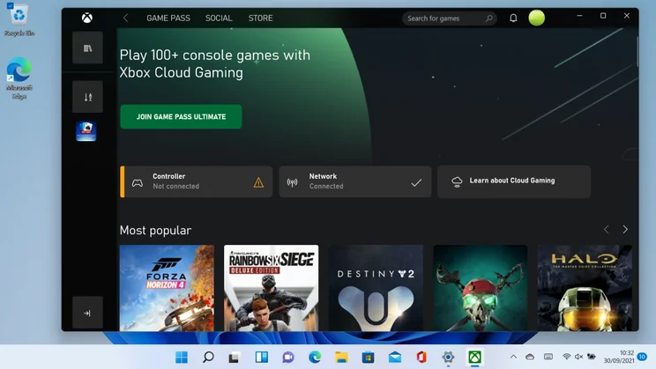Open the SOCIAL tab
Image resolution: width=656 pixels, height=369 pixels.
(x=219, y=18)
